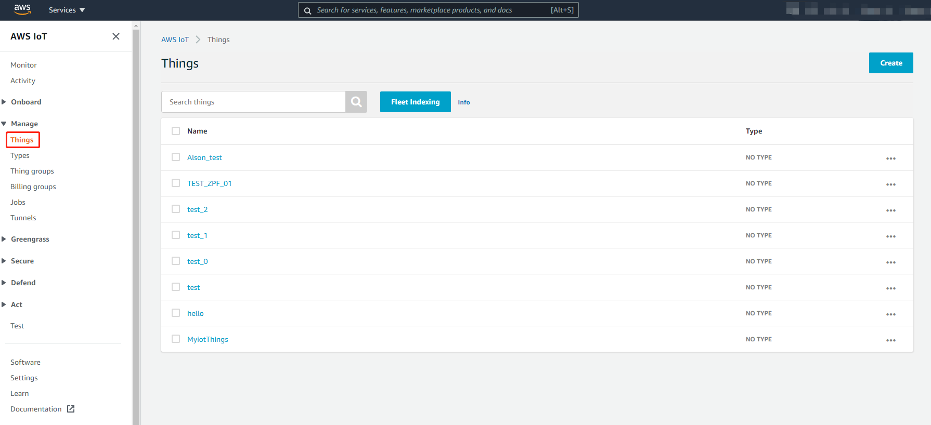Image resolution: width=931 pixels, height=425 pixels.
Task: Go to AWS IoT breadcrumb
Action: (x=175, y=39)
